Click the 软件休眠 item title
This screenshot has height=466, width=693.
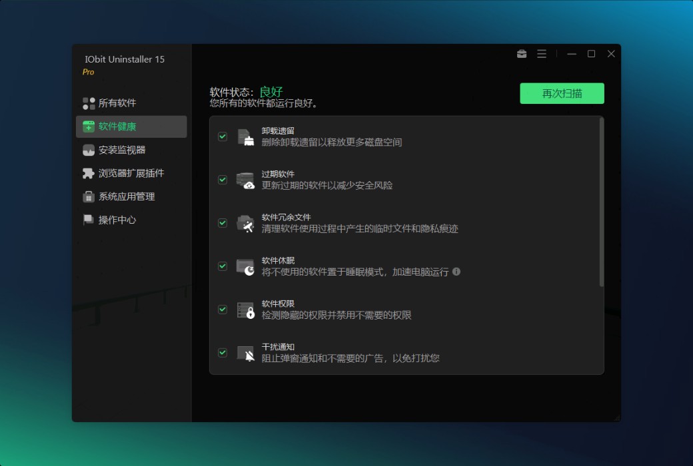click(278, 260)
